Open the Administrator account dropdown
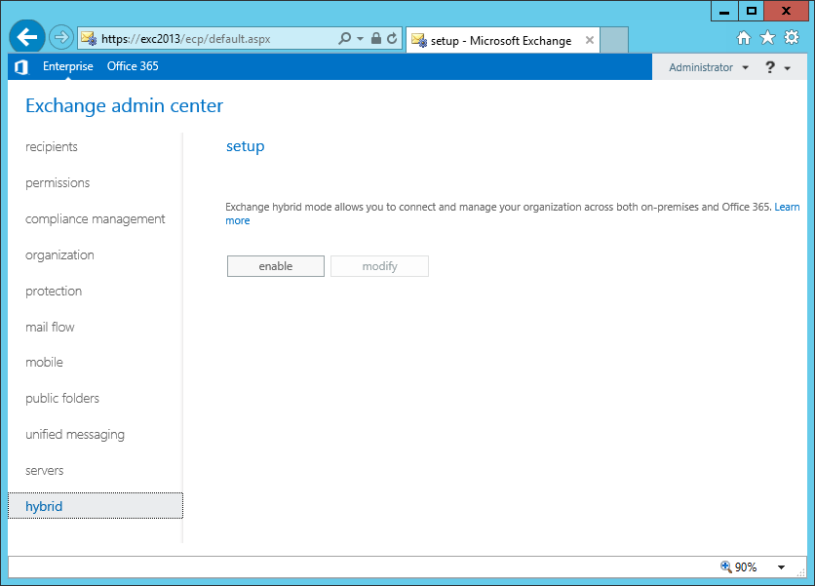 click(709, 67)
